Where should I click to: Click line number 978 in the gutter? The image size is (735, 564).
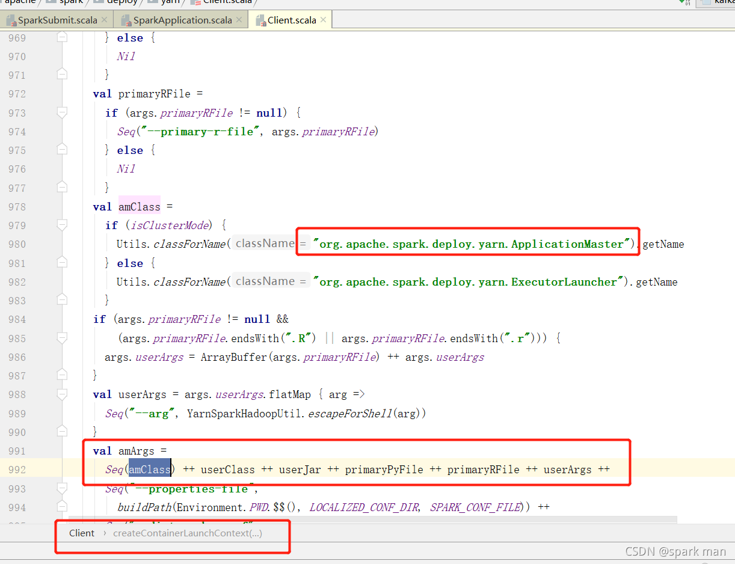coord(17,206)
